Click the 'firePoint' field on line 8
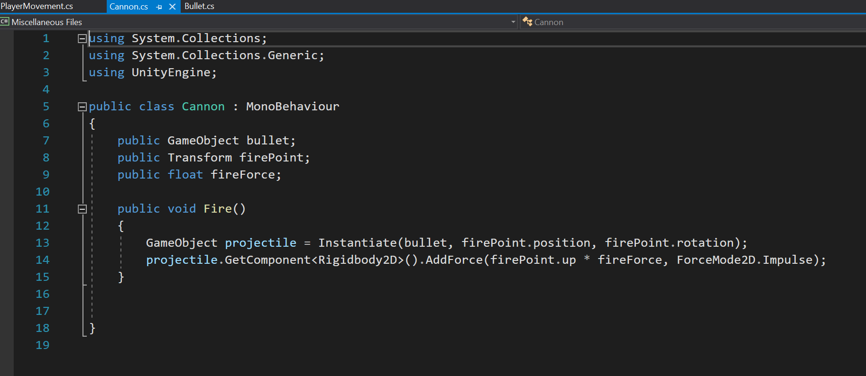This screenshot has width=866, height=376. 271,158
